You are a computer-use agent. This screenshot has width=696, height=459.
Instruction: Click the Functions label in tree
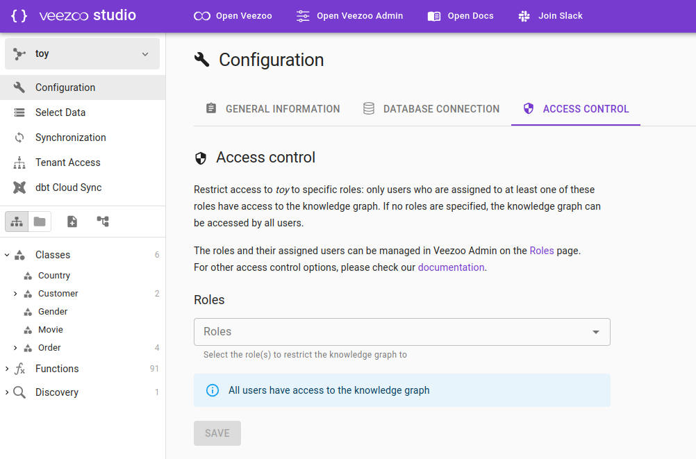point(57,369)
